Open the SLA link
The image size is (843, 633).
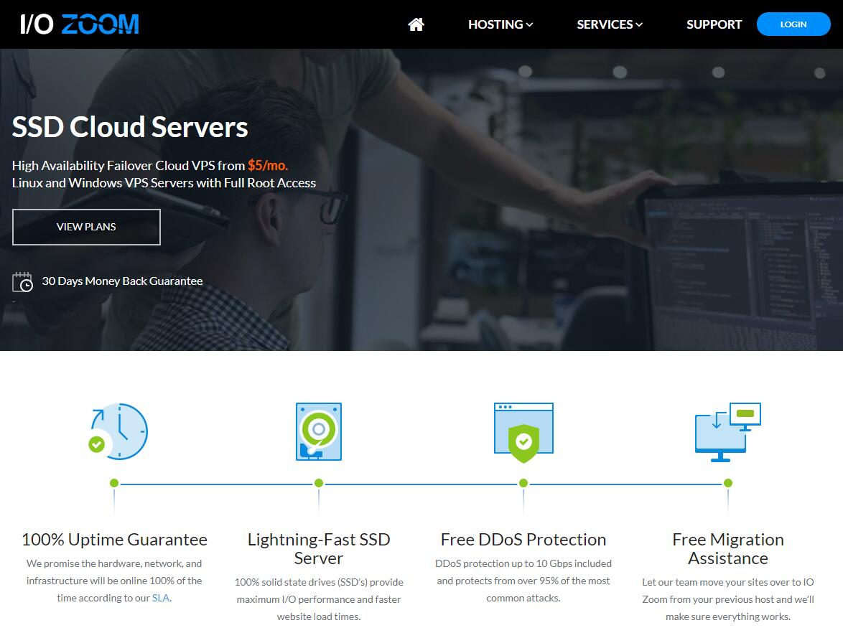pos(161,598)
